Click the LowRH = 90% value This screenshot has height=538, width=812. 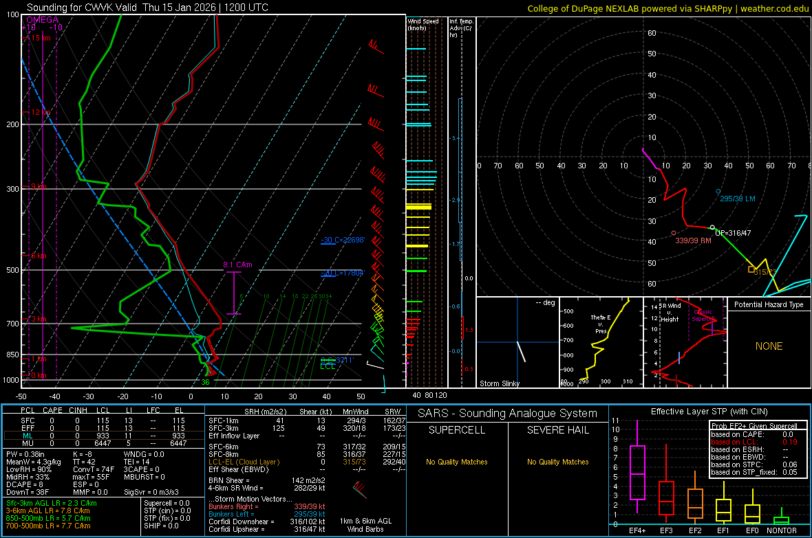point(29,469)
